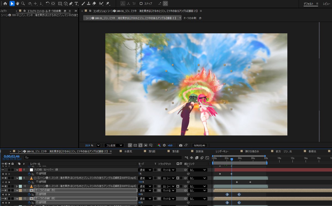This screenshot has width=332, height=206.
Task: Select the 3D cube tool
Action: coord(66,4)
